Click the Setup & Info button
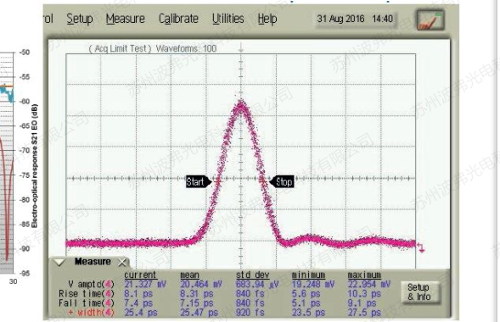 pyautogui.click(x=419, y=292)
